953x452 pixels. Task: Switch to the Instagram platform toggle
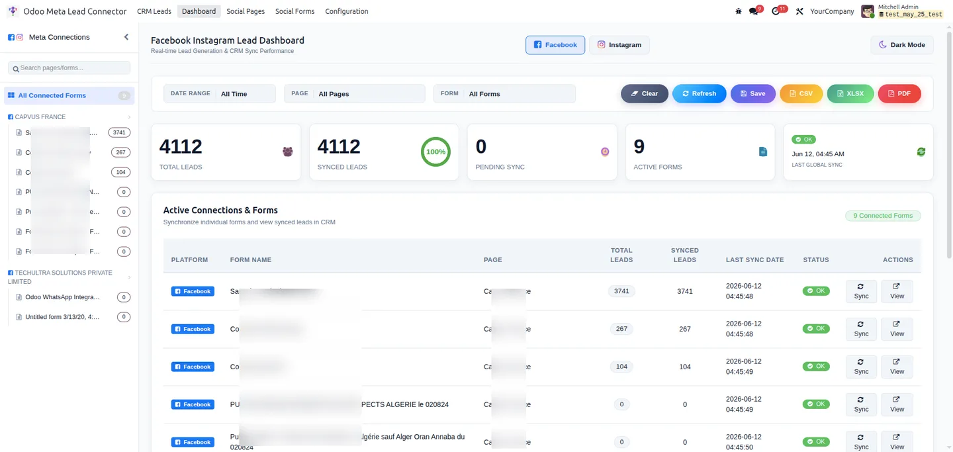619,45
